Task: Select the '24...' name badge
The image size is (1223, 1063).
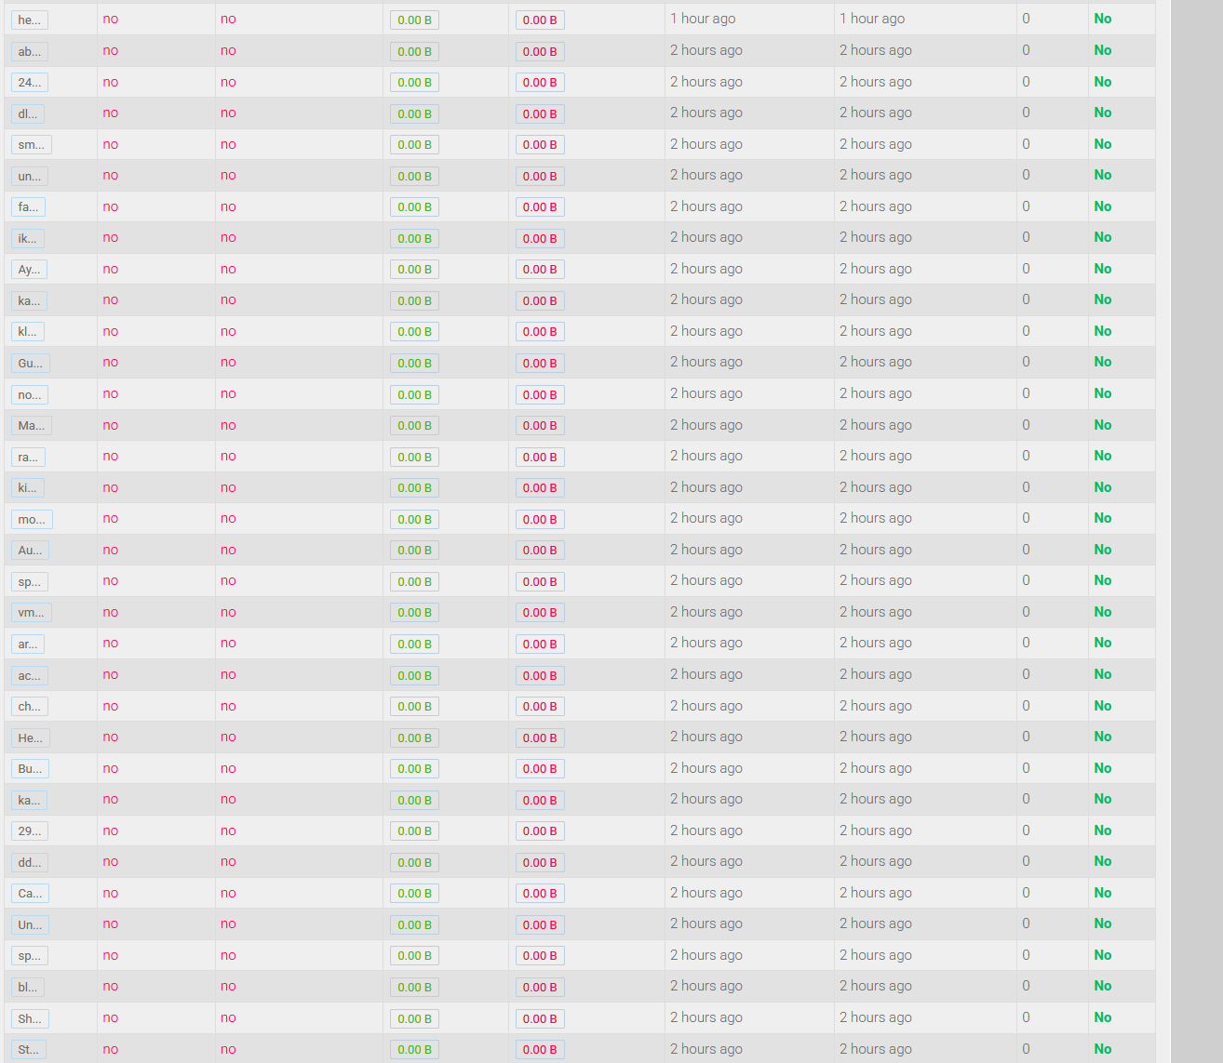Action: click(x=29, y=83)
